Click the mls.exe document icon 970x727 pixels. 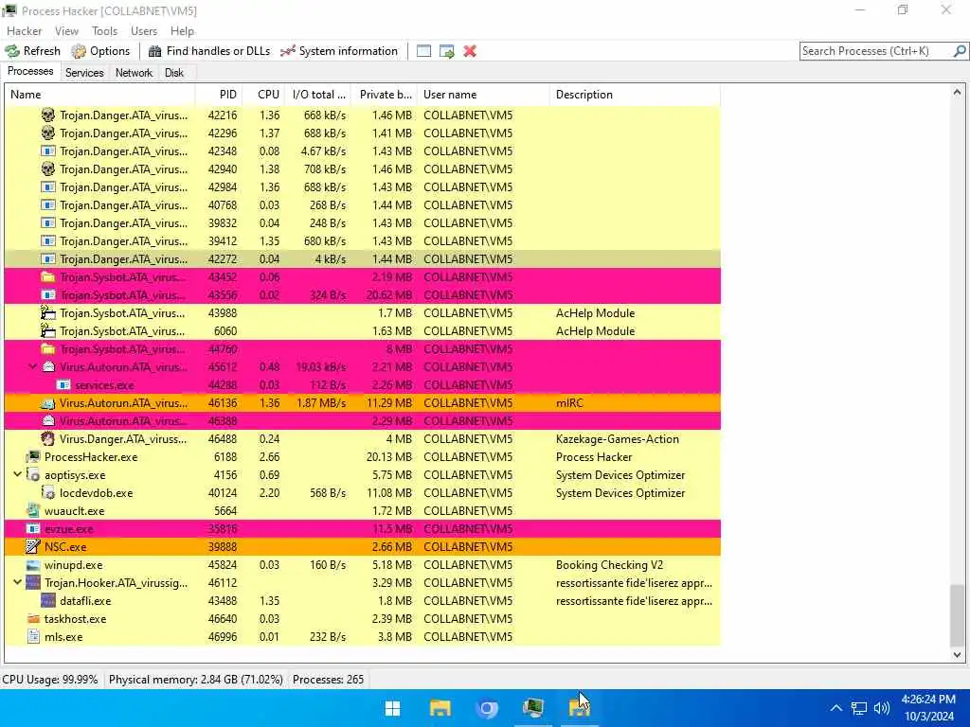pyautogui.click(x=33, y=637)
